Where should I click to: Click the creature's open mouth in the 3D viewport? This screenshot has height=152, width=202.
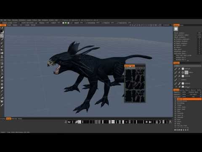pyautogui.click(x=58, y=69)
